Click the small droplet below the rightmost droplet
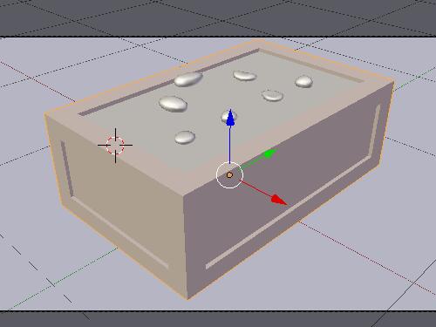 pyautogui.click(x=272, y=95)
